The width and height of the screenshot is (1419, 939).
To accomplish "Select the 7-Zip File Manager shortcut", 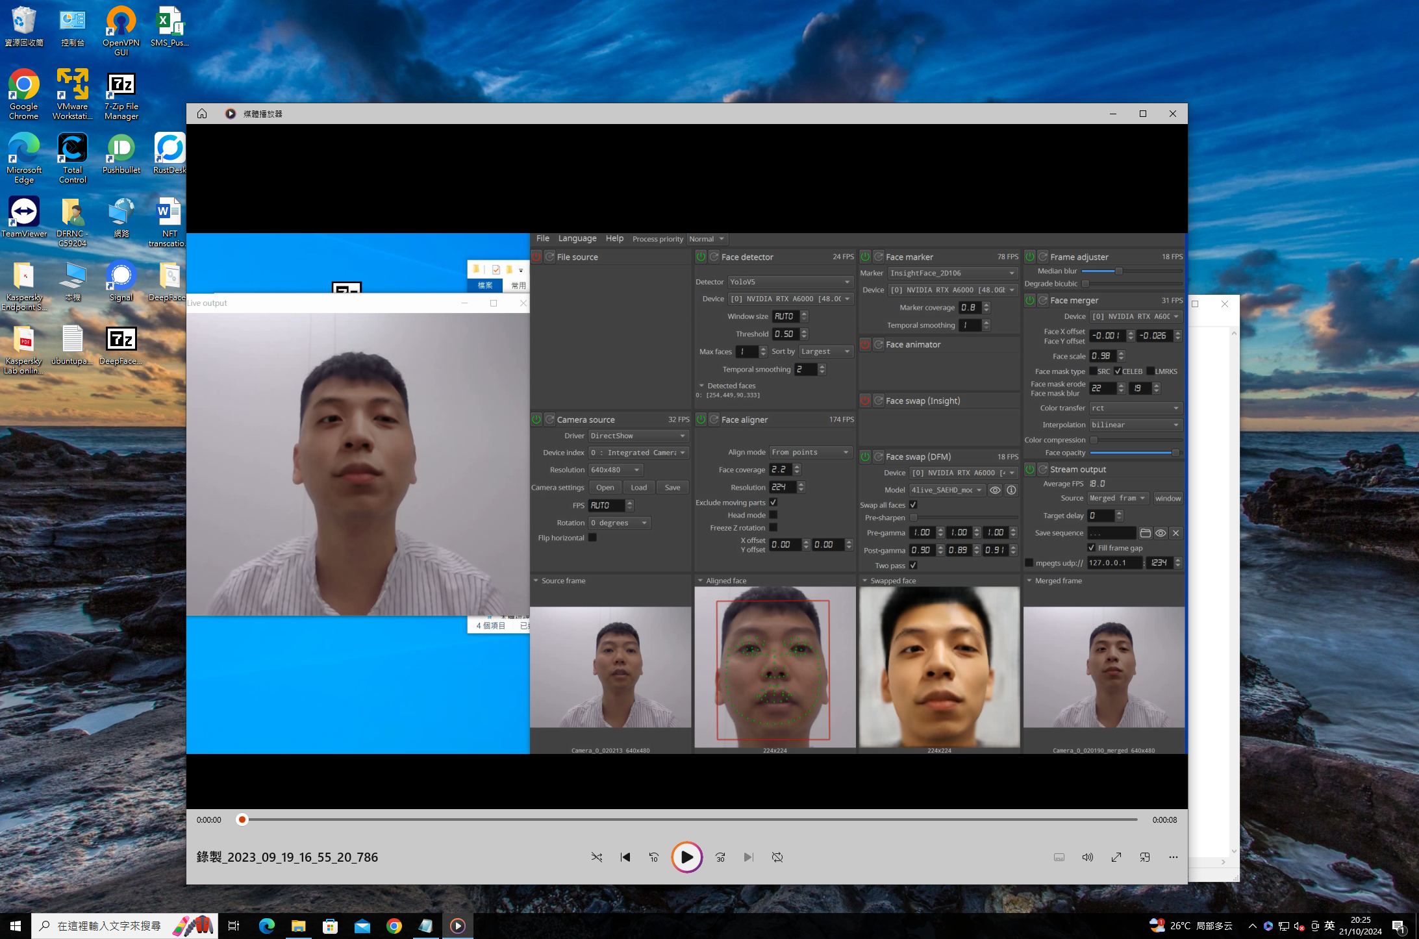I will [x=121, y=95].
